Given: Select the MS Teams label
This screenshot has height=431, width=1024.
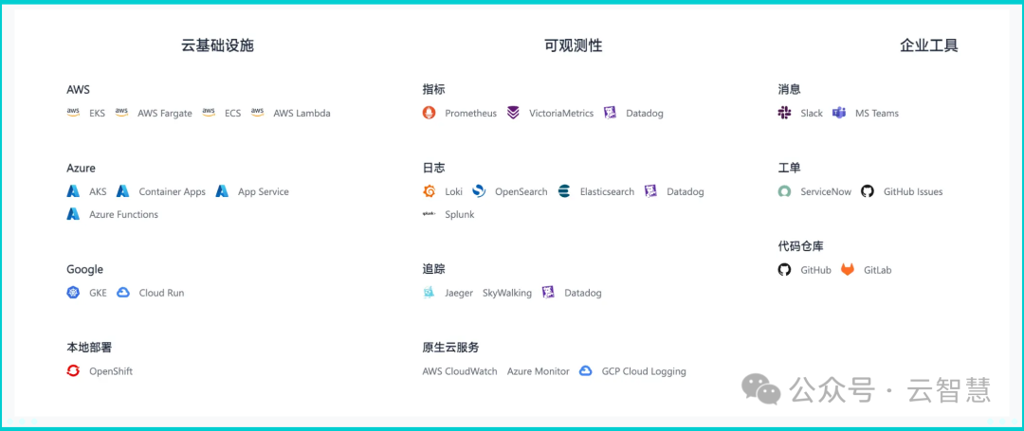Looking at the screenshot, I should (877, 114).
